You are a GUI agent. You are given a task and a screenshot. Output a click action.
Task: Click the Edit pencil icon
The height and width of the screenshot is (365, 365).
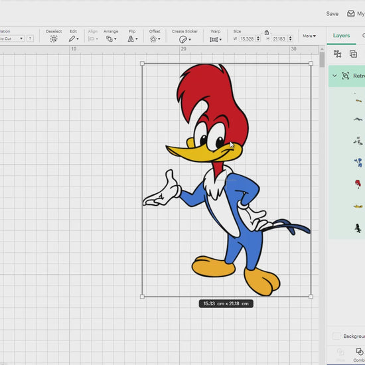tap(72, 38)
